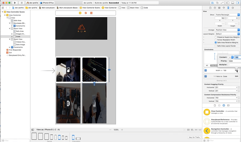Show the Version editor
This screenshot has width=241, height=142.
click(x=222, y=3)
